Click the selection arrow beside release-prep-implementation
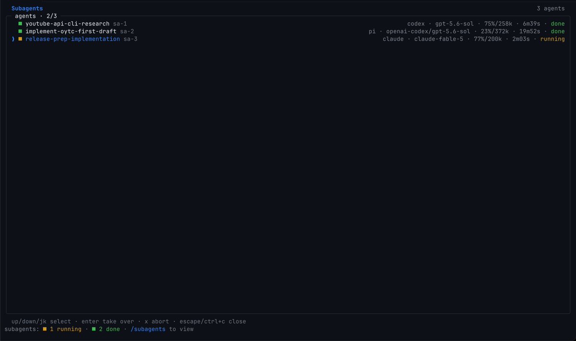Viewport: 576px width, 341px height. pyautogui.click(x=13, y=39)
